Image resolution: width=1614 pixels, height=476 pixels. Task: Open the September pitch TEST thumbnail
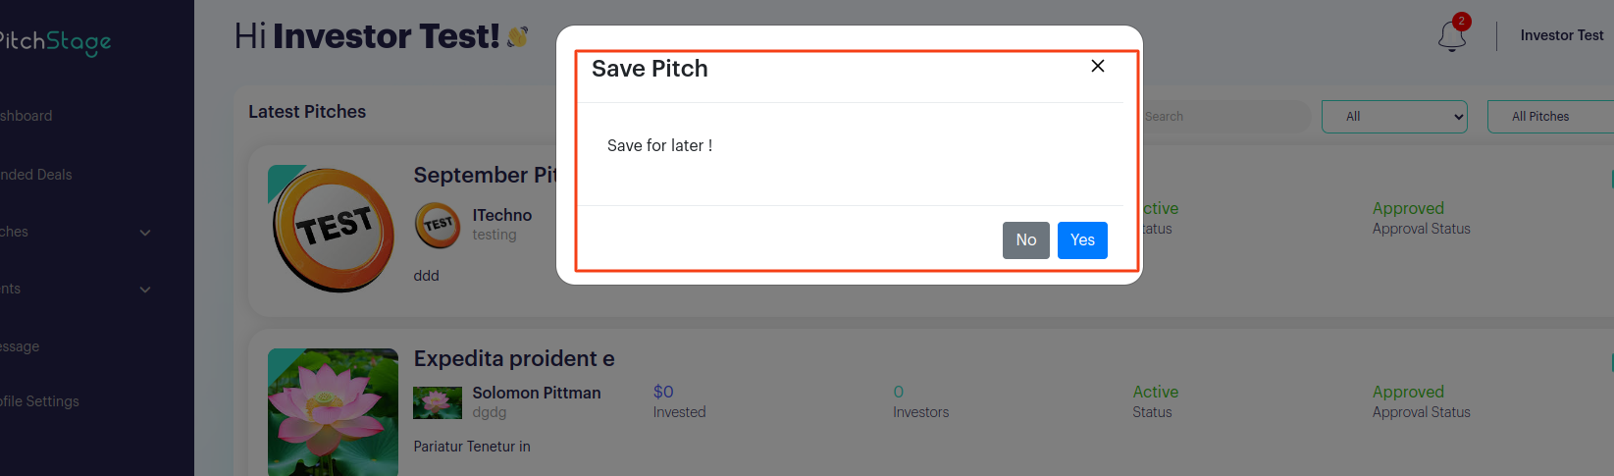pos(333,229)
